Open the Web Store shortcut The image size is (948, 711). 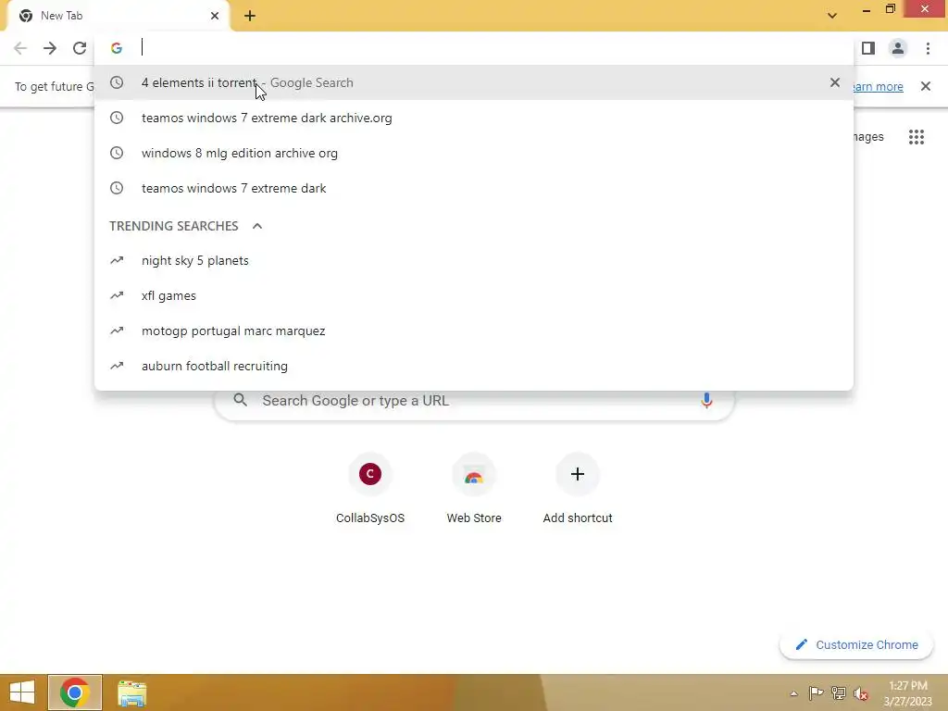coord(473,489)
